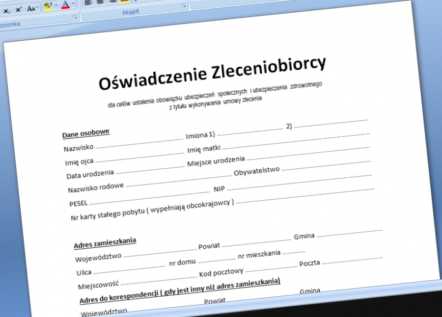The width and height of the screenshot is (442, 317).
Task: Apply superscript formatting
Action: tap(19, 8)
